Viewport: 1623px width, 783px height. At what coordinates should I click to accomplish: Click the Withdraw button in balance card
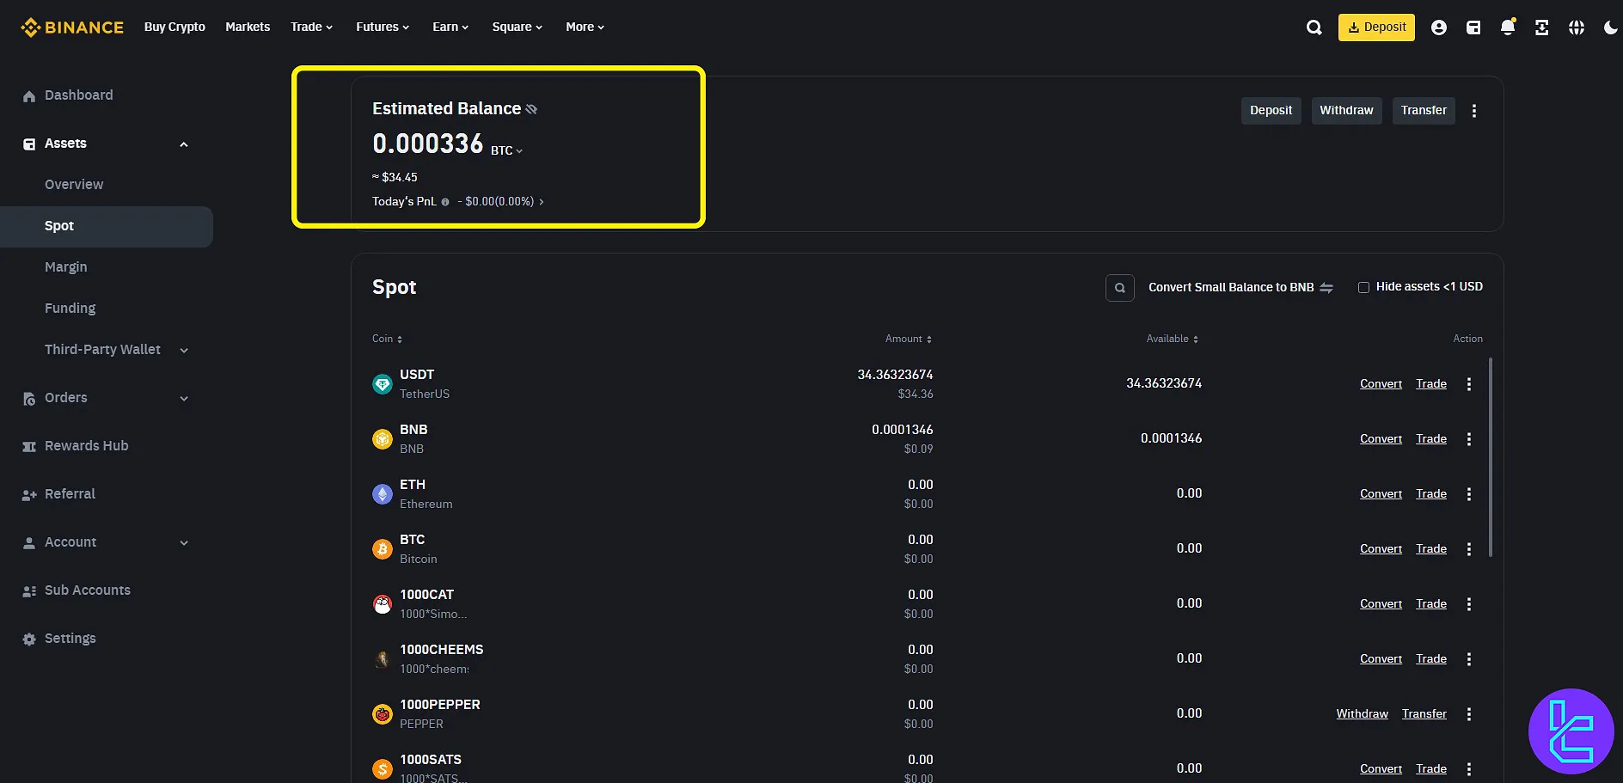pos(1346,111)
